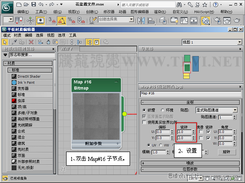The image size is (245, 183).
Task: Toggle the U mirror checkbox
Action: coord(201,132)
